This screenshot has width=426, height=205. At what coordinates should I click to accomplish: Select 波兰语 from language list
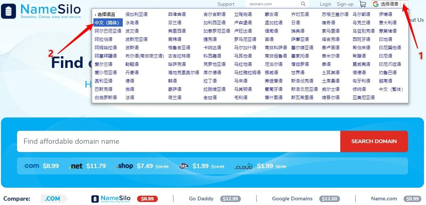pyautogui.click(x=132, y=31)
